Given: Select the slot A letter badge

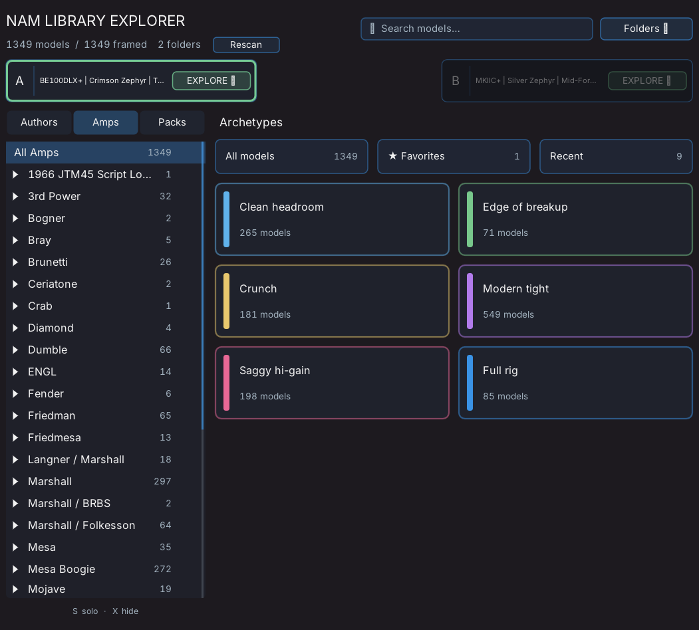Looking at the screenshot, I should [x=19, y=80].
